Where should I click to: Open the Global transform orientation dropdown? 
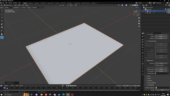[63, 5]
